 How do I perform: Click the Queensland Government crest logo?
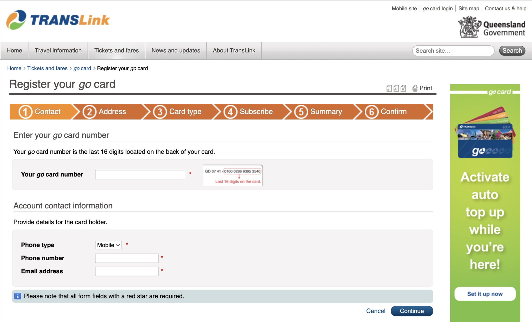coord(469,27)
